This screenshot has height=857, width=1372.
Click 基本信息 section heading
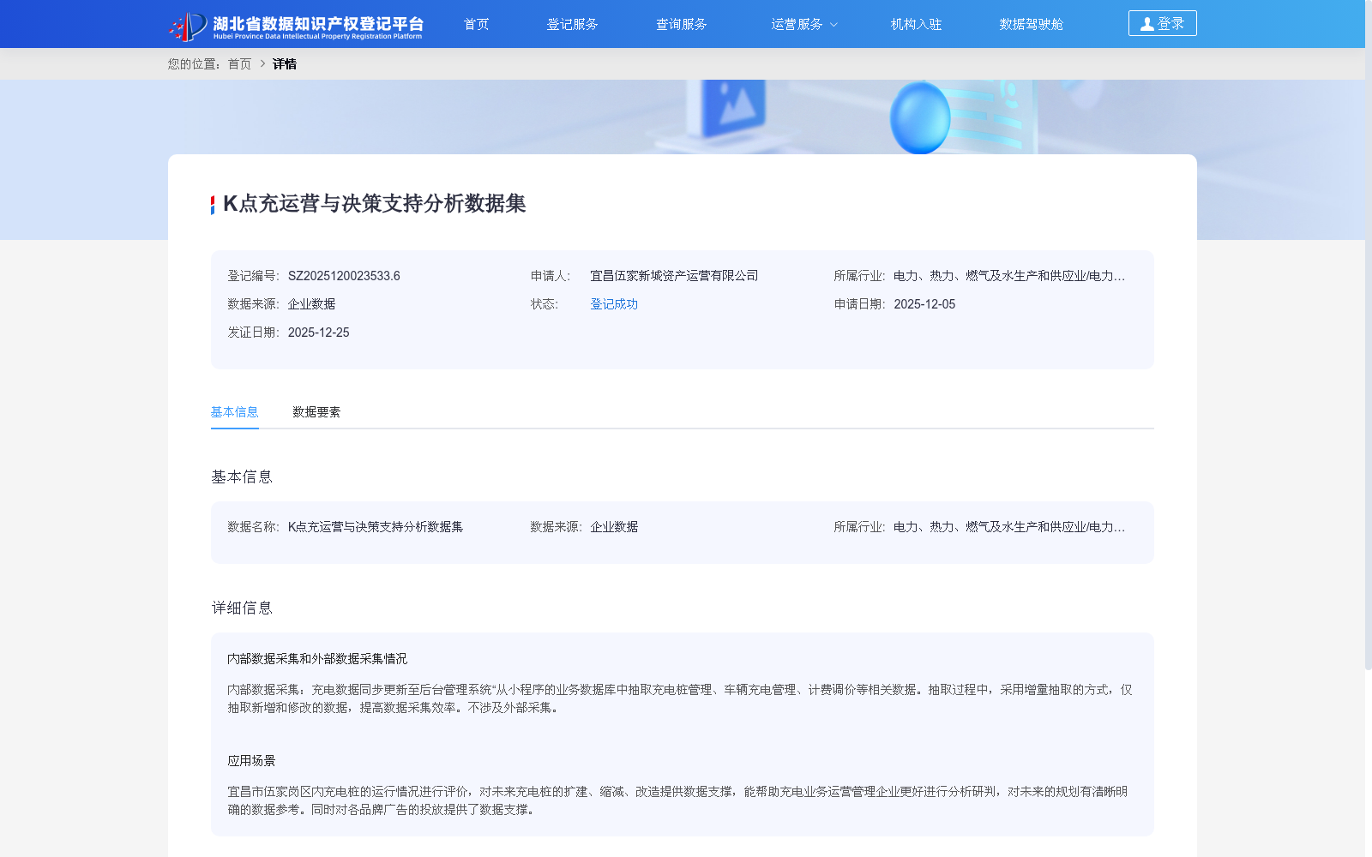(242, 477)
